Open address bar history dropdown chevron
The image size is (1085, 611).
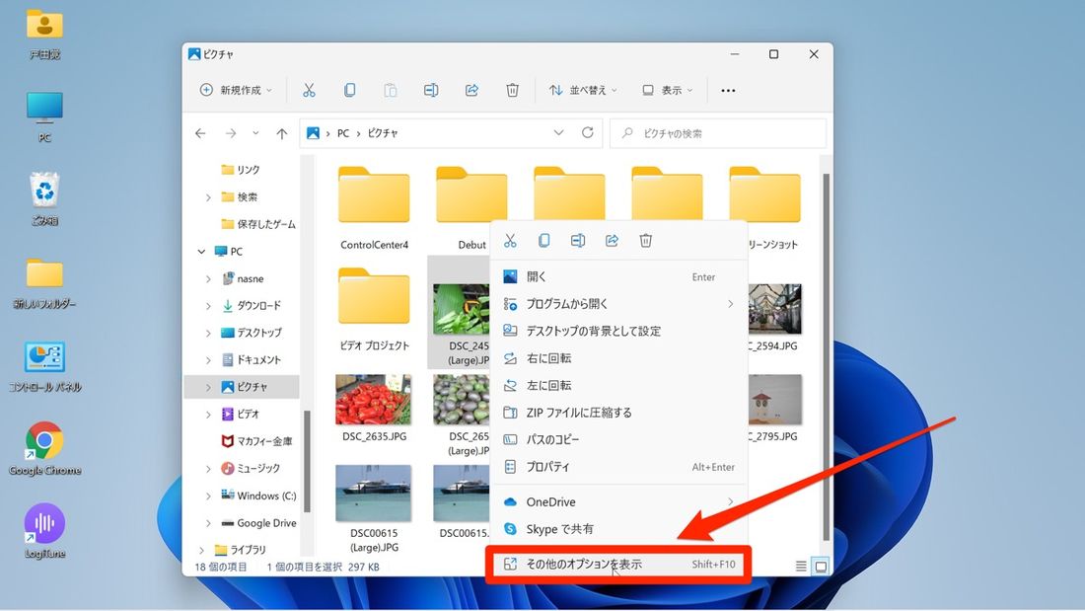click(558, 132)
